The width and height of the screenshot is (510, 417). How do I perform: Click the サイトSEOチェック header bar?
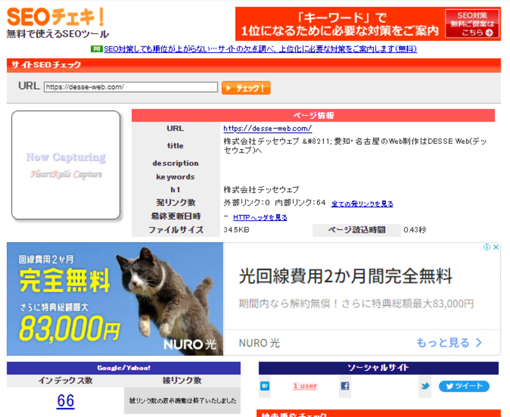tap(253, 65)
